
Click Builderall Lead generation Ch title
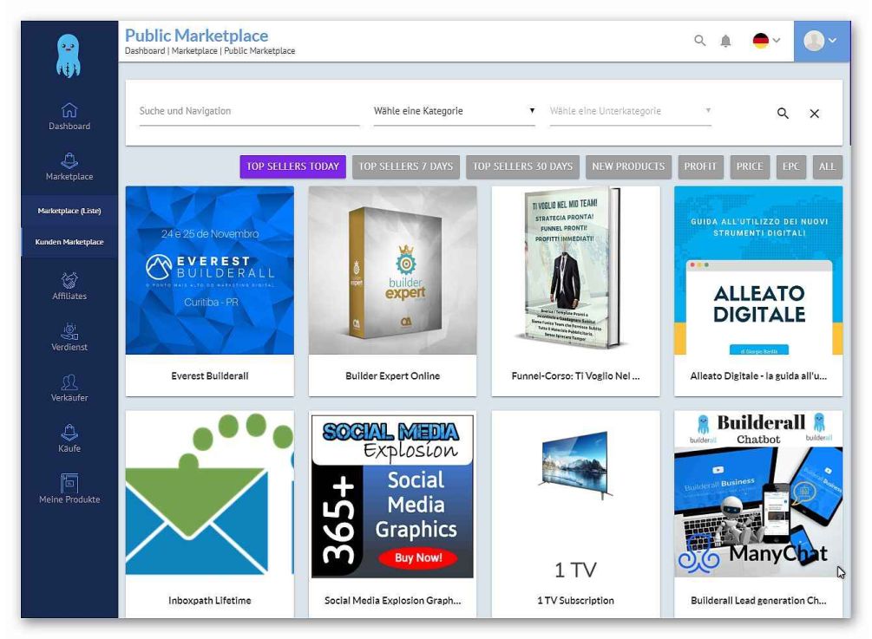click(758, 601)
